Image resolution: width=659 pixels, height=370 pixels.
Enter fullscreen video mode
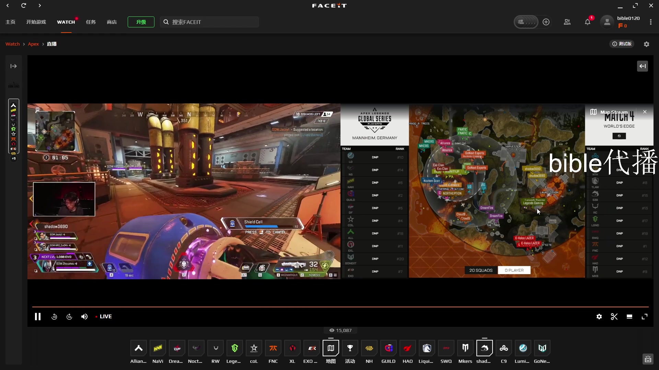point(645,317)
